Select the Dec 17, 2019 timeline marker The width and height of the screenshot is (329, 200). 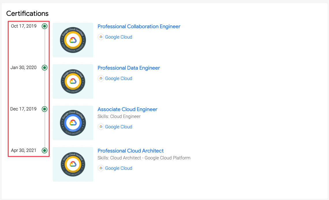[44, 109]
